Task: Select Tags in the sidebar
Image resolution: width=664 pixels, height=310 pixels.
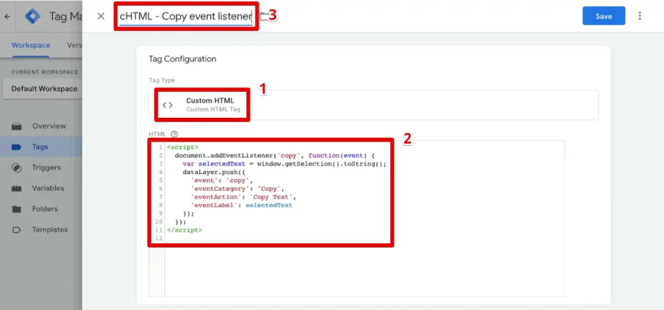Action: [x=40, y=147]
